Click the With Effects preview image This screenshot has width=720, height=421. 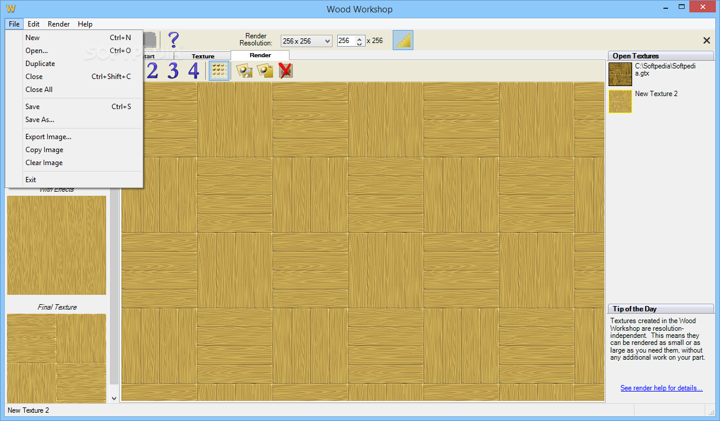coord(57,245)
